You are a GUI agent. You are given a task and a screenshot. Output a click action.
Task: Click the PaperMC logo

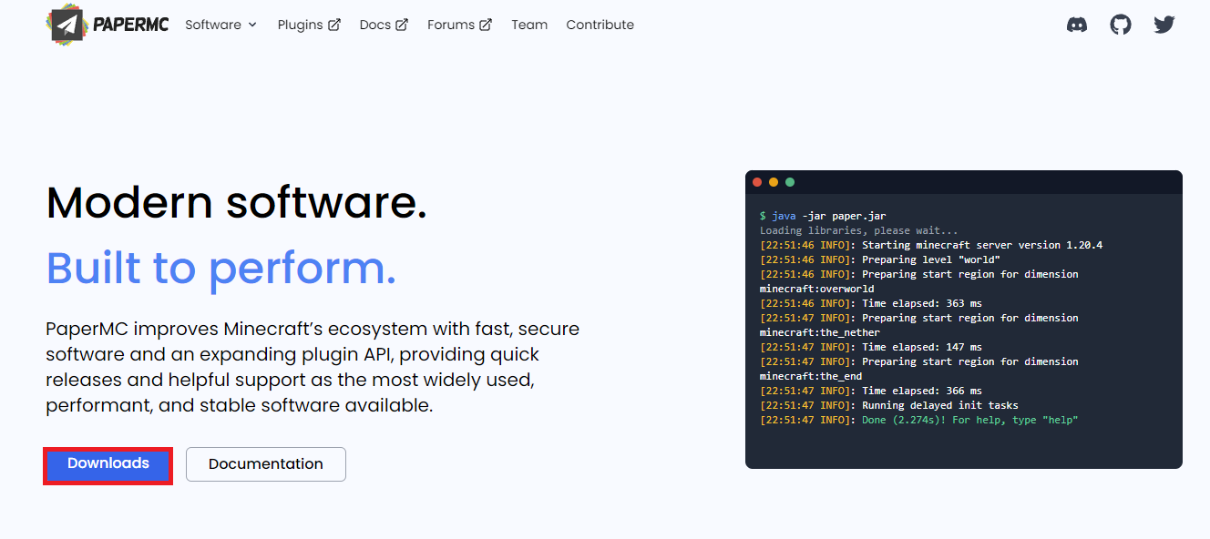coord(108,25)
